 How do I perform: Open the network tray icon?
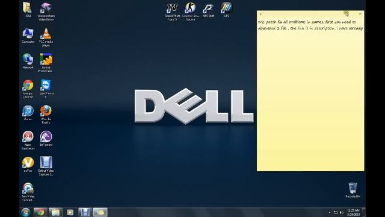click(336, 212)
